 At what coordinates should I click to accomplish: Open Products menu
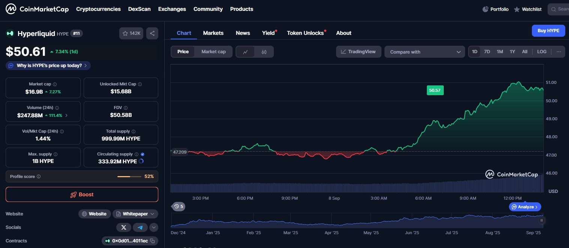point(242,9)
